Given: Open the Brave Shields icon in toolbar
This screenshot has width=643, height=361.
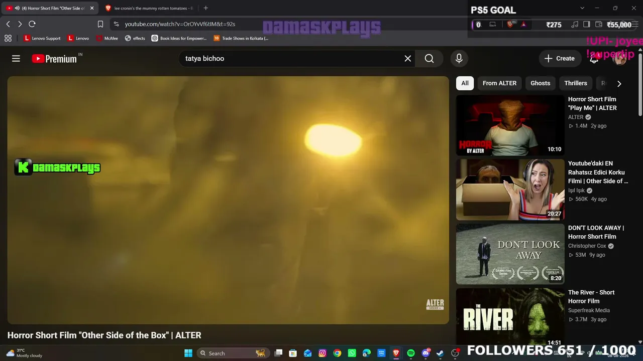Looking at the screenshot, I should click(510, 24).
